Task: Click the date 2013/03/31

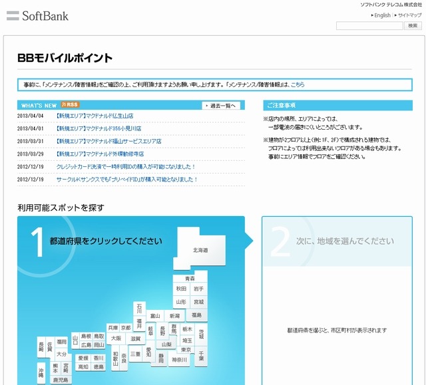Action: pyautogui.click(x=30, y=142)
